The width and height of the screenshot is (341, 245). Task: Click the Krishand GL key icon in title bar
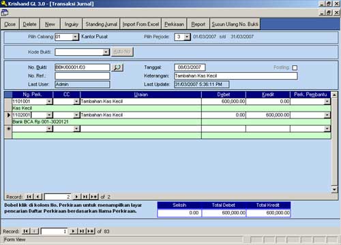pyautogui.click(x=4, y=3)
